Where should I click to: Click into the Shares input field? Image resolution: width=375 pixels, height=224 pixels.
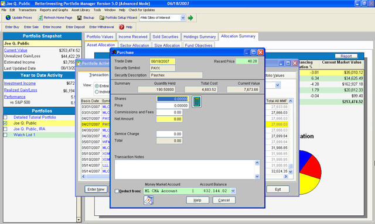[172, 99]
